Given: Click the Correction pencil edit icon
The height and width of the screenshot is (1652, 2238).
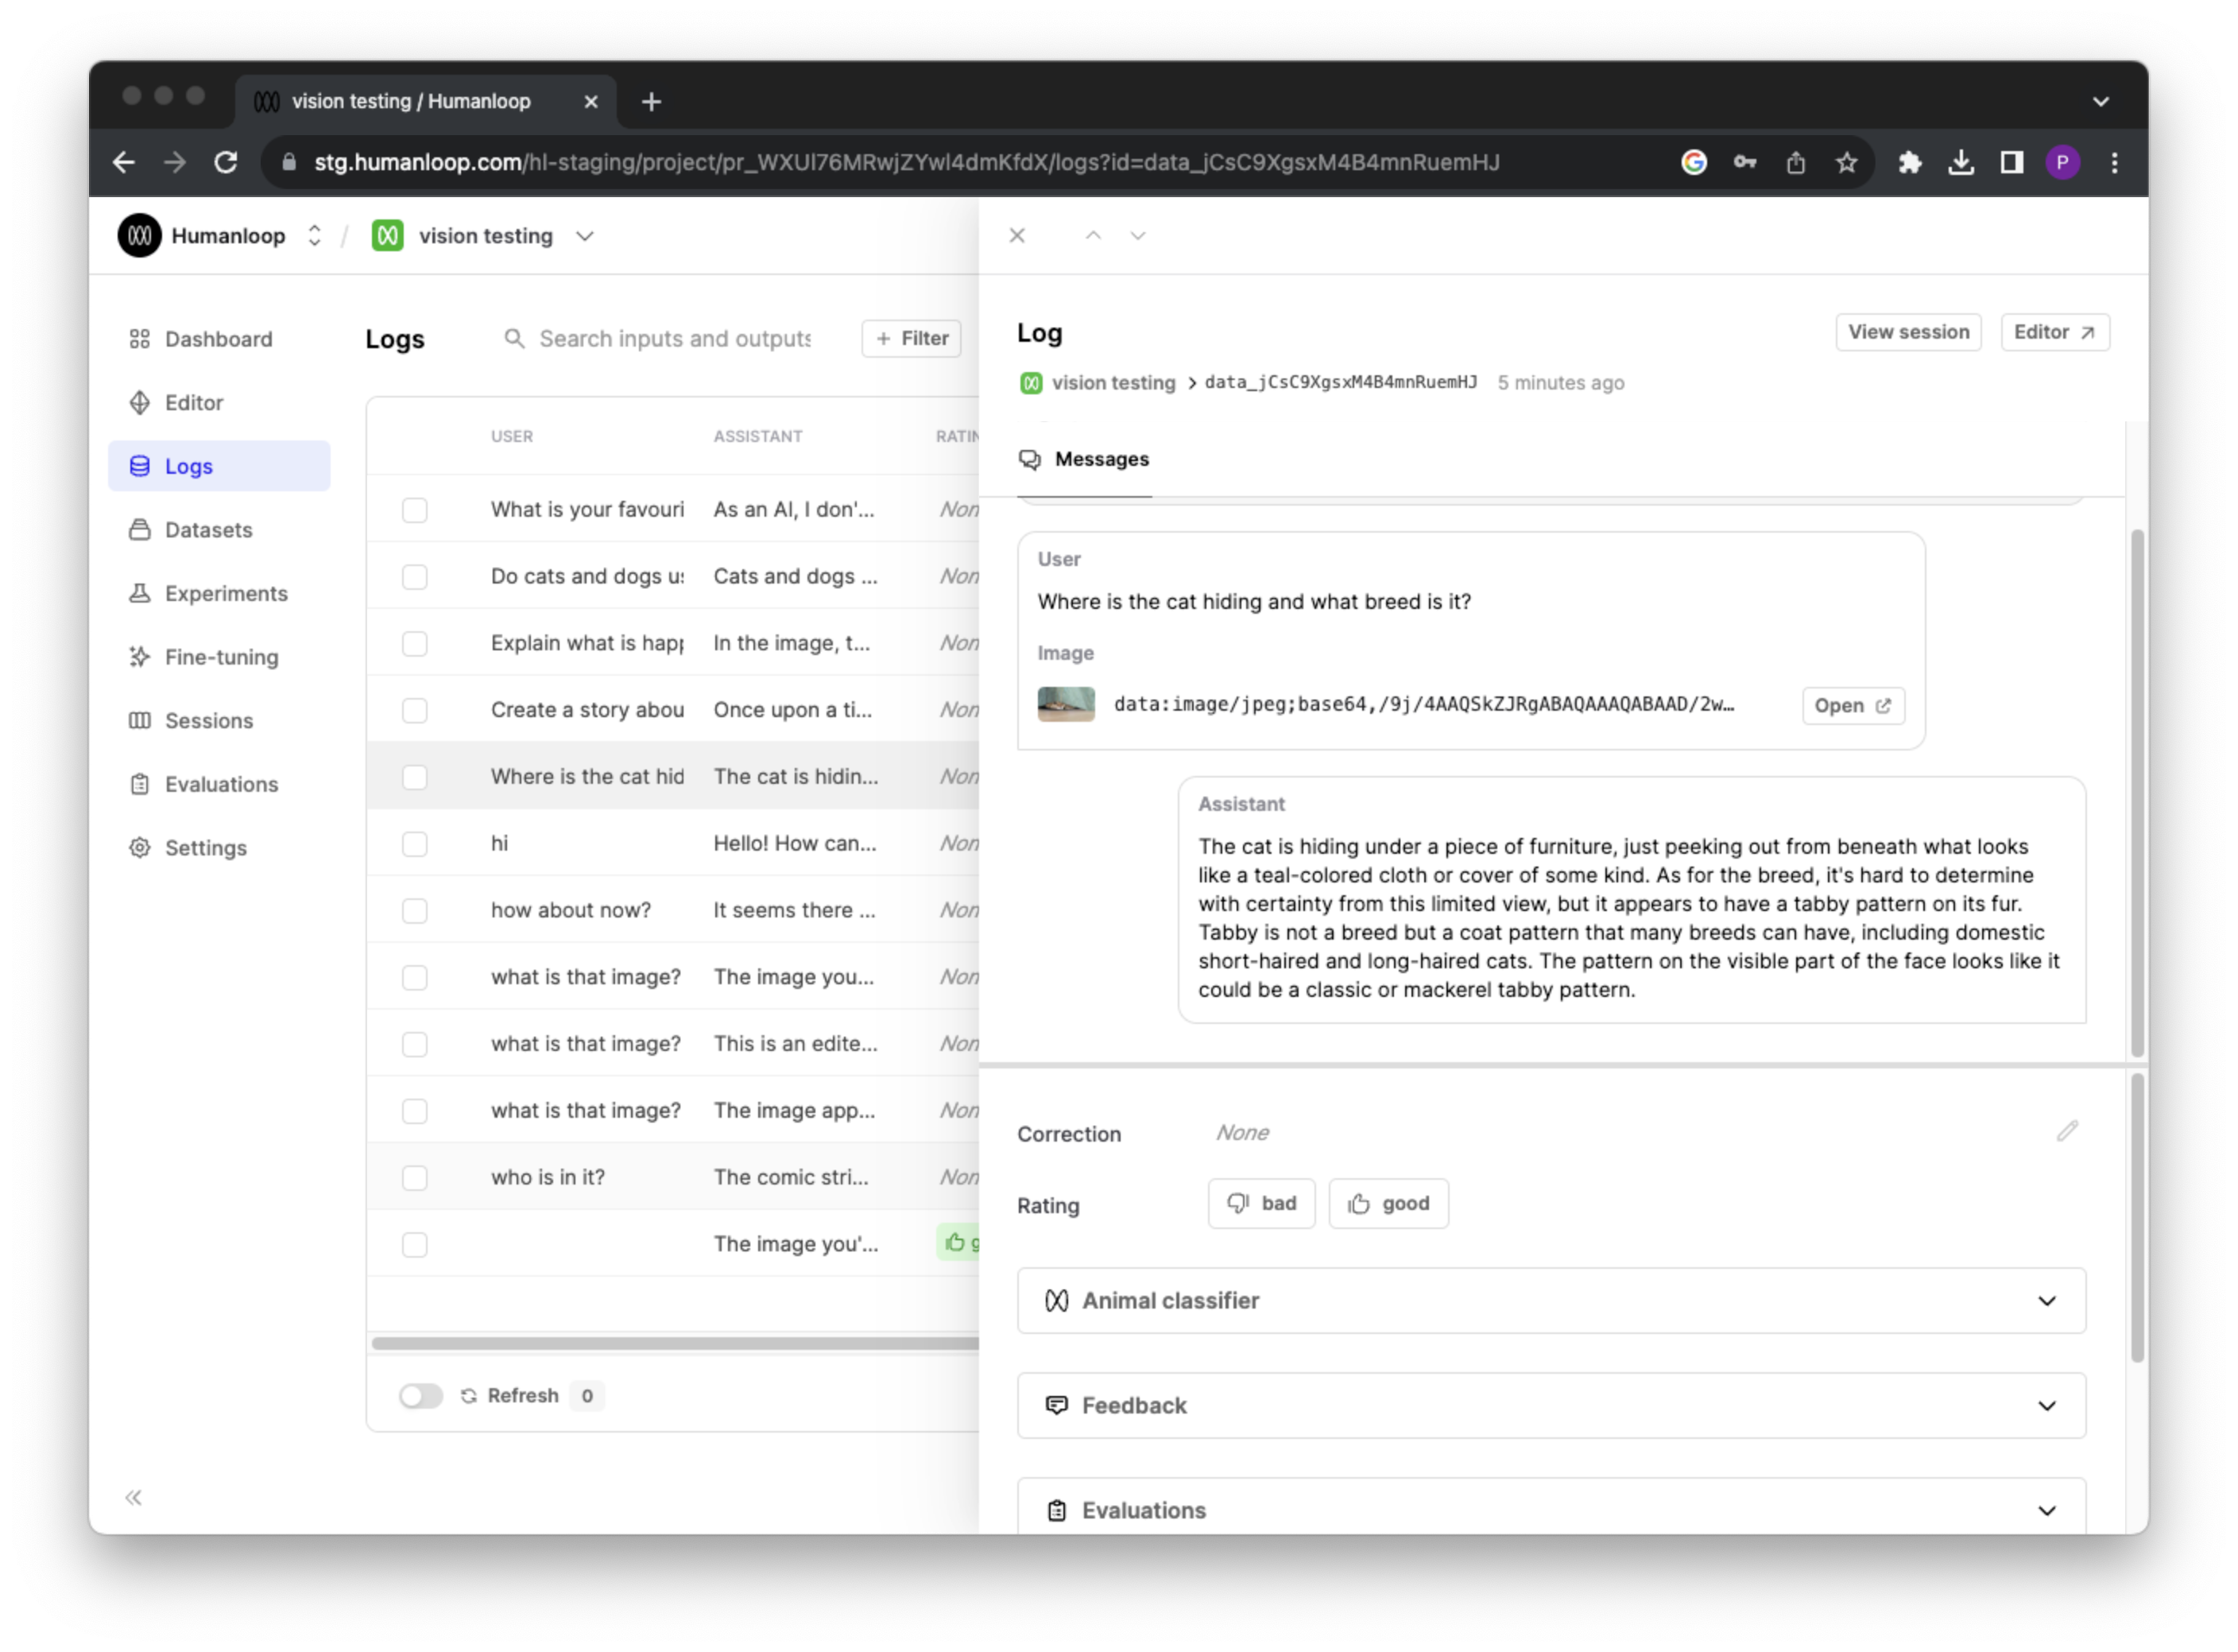Looking at the screenshot, I should [x=2067, y=1132].
